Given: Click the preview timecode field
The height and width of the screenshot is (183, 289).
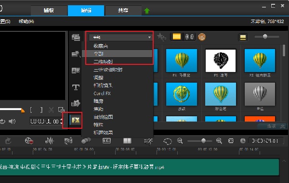Looking at the screenshot, I should [46, 121].
